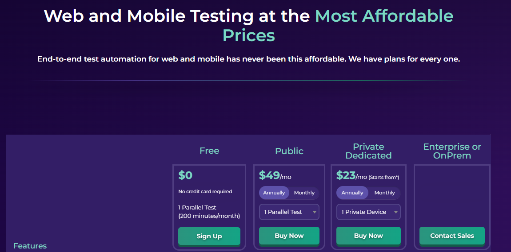
Task: Select Monthly billing for Public plan
Action: (x=304, y=193)
